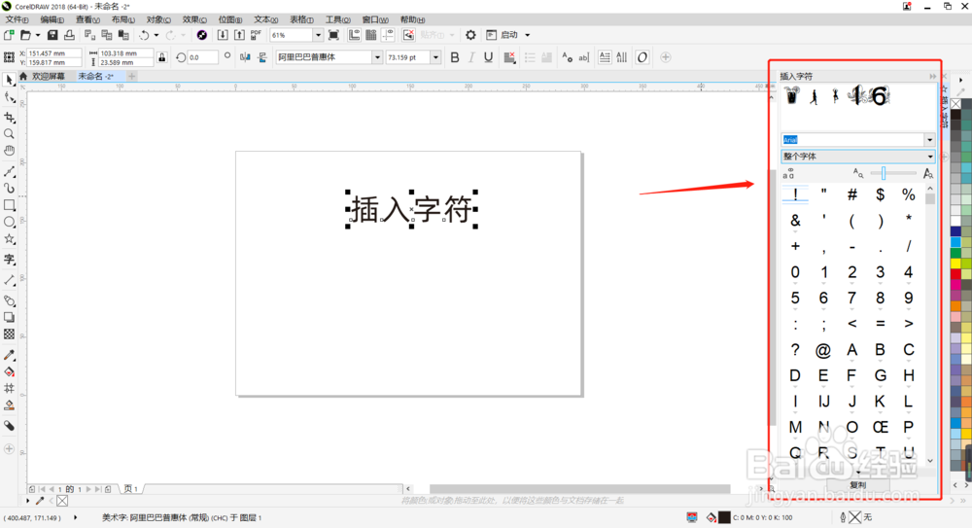Image resolution: width=972 pixels, height=528 pixels.
Task: Toggle Italic text formatting
Action: point(471,57)
